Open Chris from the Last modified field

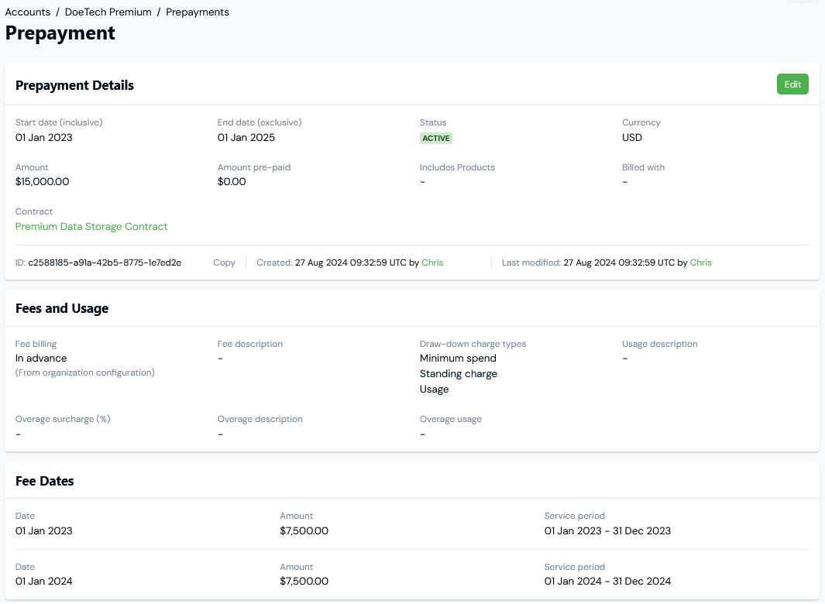pos(700,263)
